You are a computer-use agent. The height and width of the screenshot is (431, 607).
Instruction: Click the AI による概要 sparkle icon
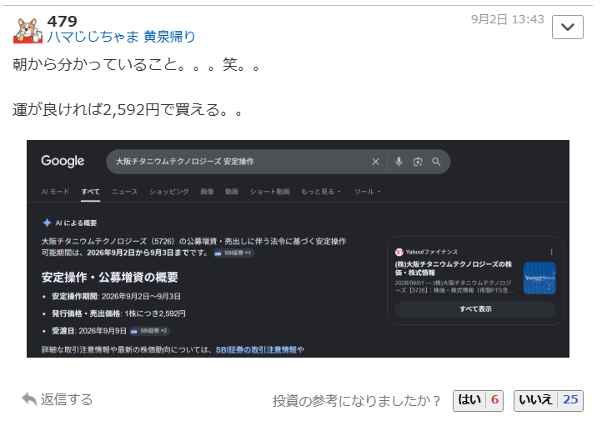[x=47, y=223]
